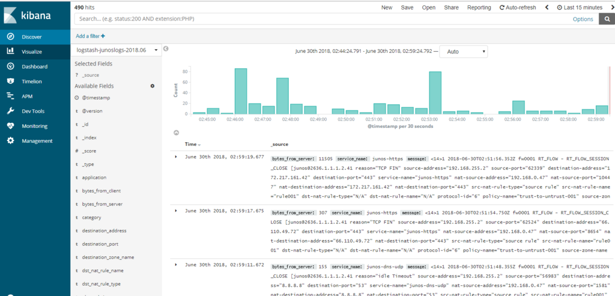Expand the 02:59:11.672 log row
615x296 pixels.
pos(176,264)
